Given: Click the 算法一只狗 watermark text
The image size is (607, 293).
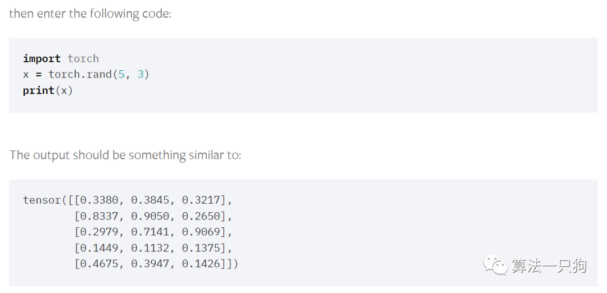Looking at the screenshot, I should [549, 265].
